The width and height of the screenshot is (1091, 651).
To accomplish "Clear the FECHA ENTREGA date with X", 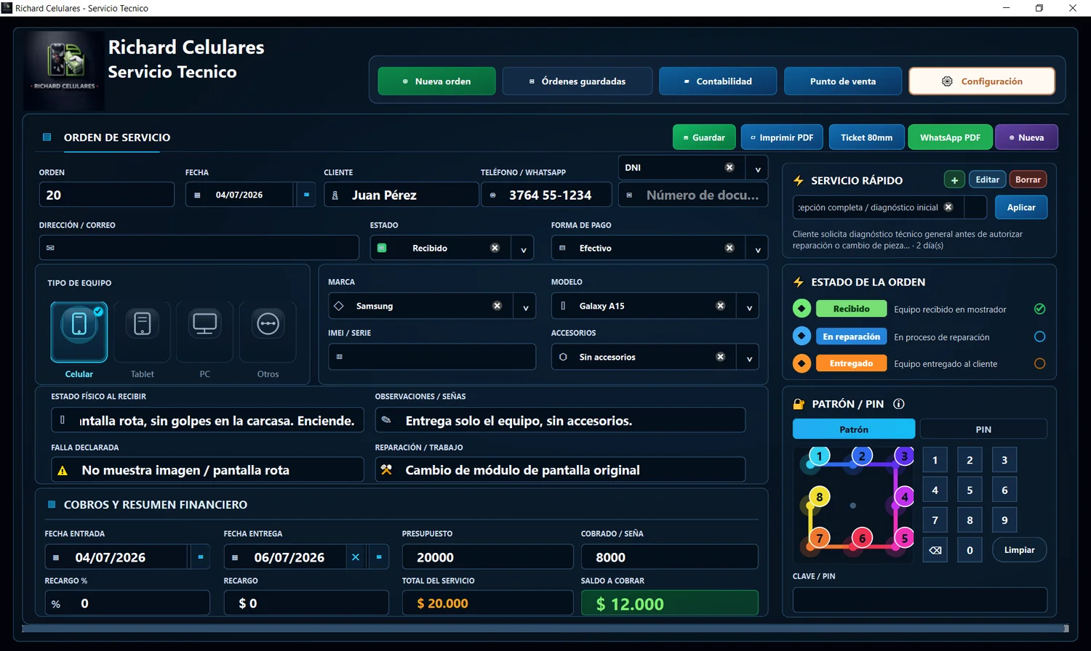I will click(356, 557).
